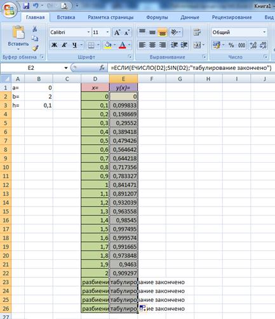The width and height of the screenshot is (275, 319).
Task: Apply percent style format
Action: click(231, 45)
